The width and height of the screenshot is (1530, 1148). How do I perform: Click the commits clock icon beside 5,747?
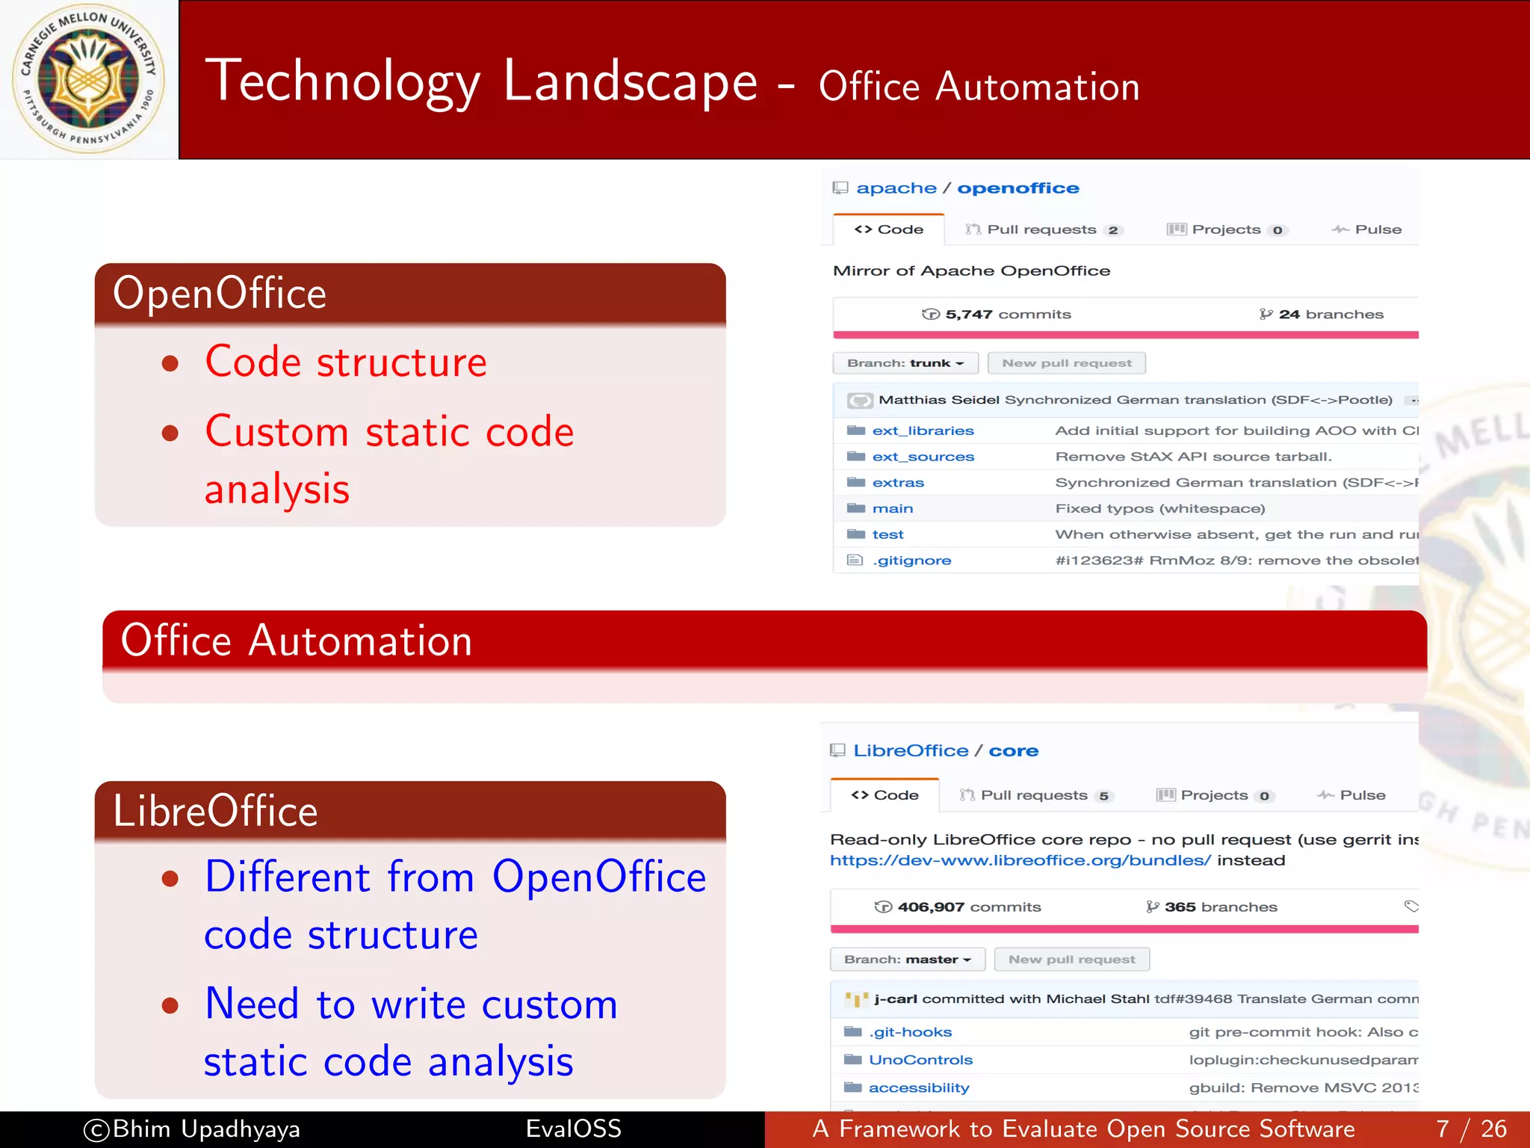pyautogui.click(x=931, y=315)
